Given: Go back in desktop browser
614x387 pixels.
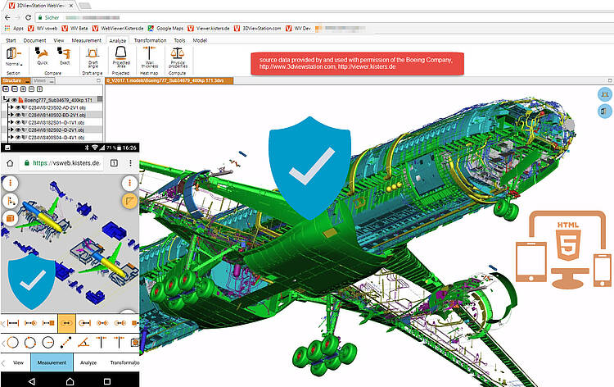Looking at the screenshot, I should pyautogui.click(x=7, y=18).
